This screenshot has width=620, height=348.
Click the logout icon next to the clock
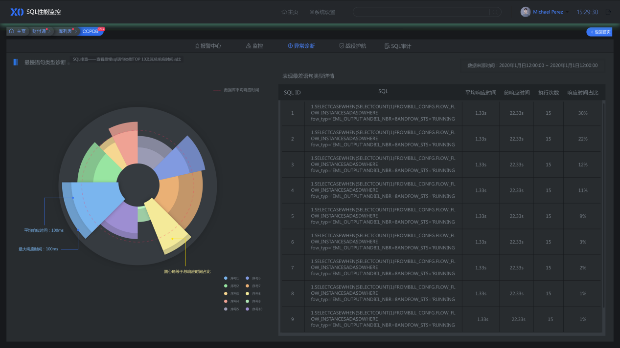(x=608, y=12)
